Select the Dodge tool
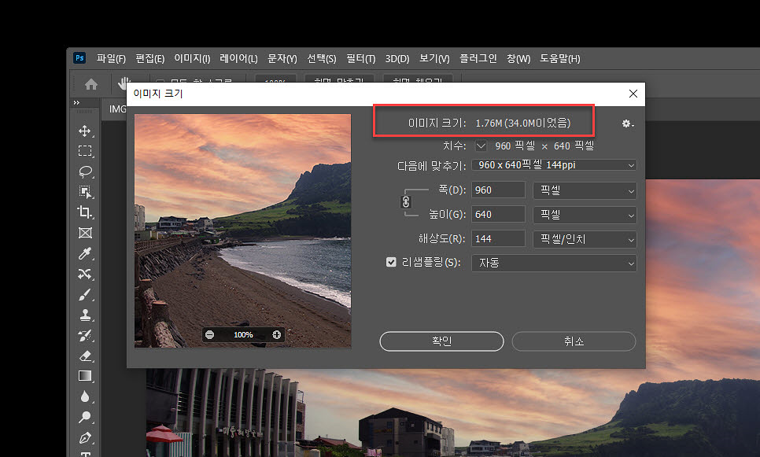This screenshot has width=760, height=457. click(85, 417)
